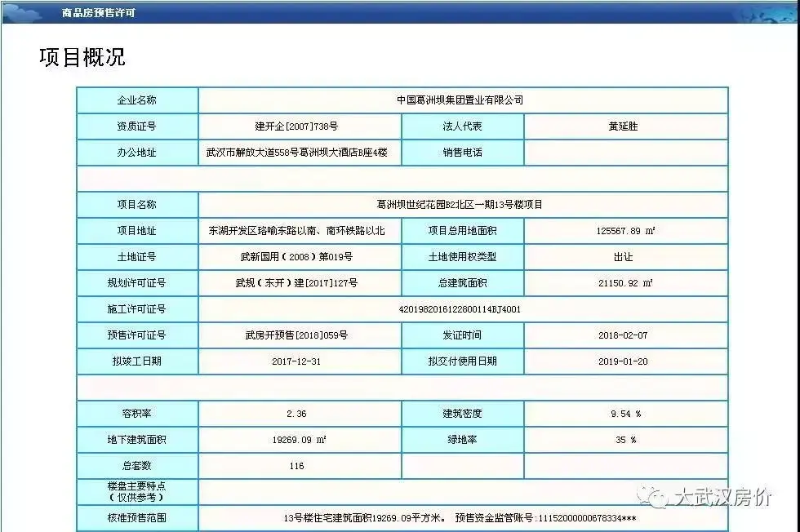Click the 项目名称 label cell
Viewport: 800px width, 532px height.
coord(137,205)
